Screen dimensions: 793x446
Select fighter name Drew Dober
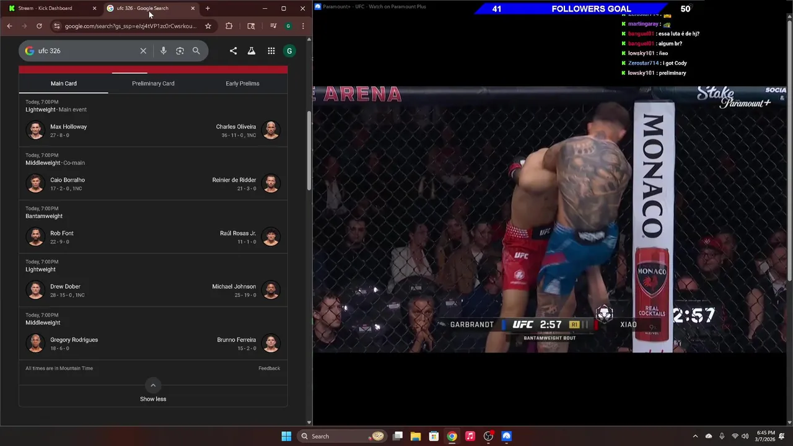65,286
